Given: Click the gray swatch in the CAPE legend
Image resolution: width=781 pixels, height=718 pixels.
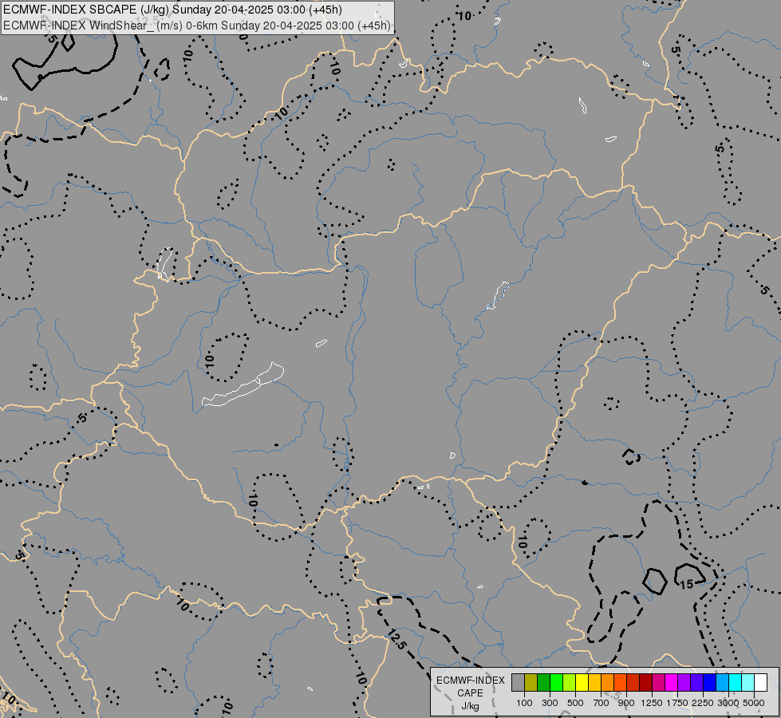Looking at the screenshot, I should (518, 682).
